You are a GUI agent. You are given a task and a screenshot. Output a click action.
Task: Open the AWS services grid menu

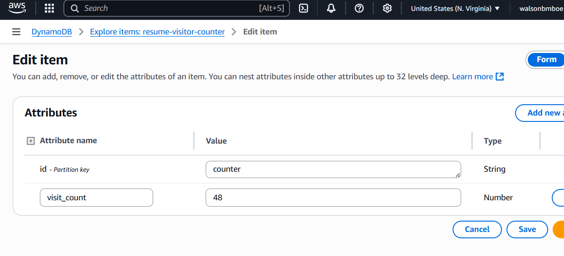pyautogui.click(x=49, y=8)
